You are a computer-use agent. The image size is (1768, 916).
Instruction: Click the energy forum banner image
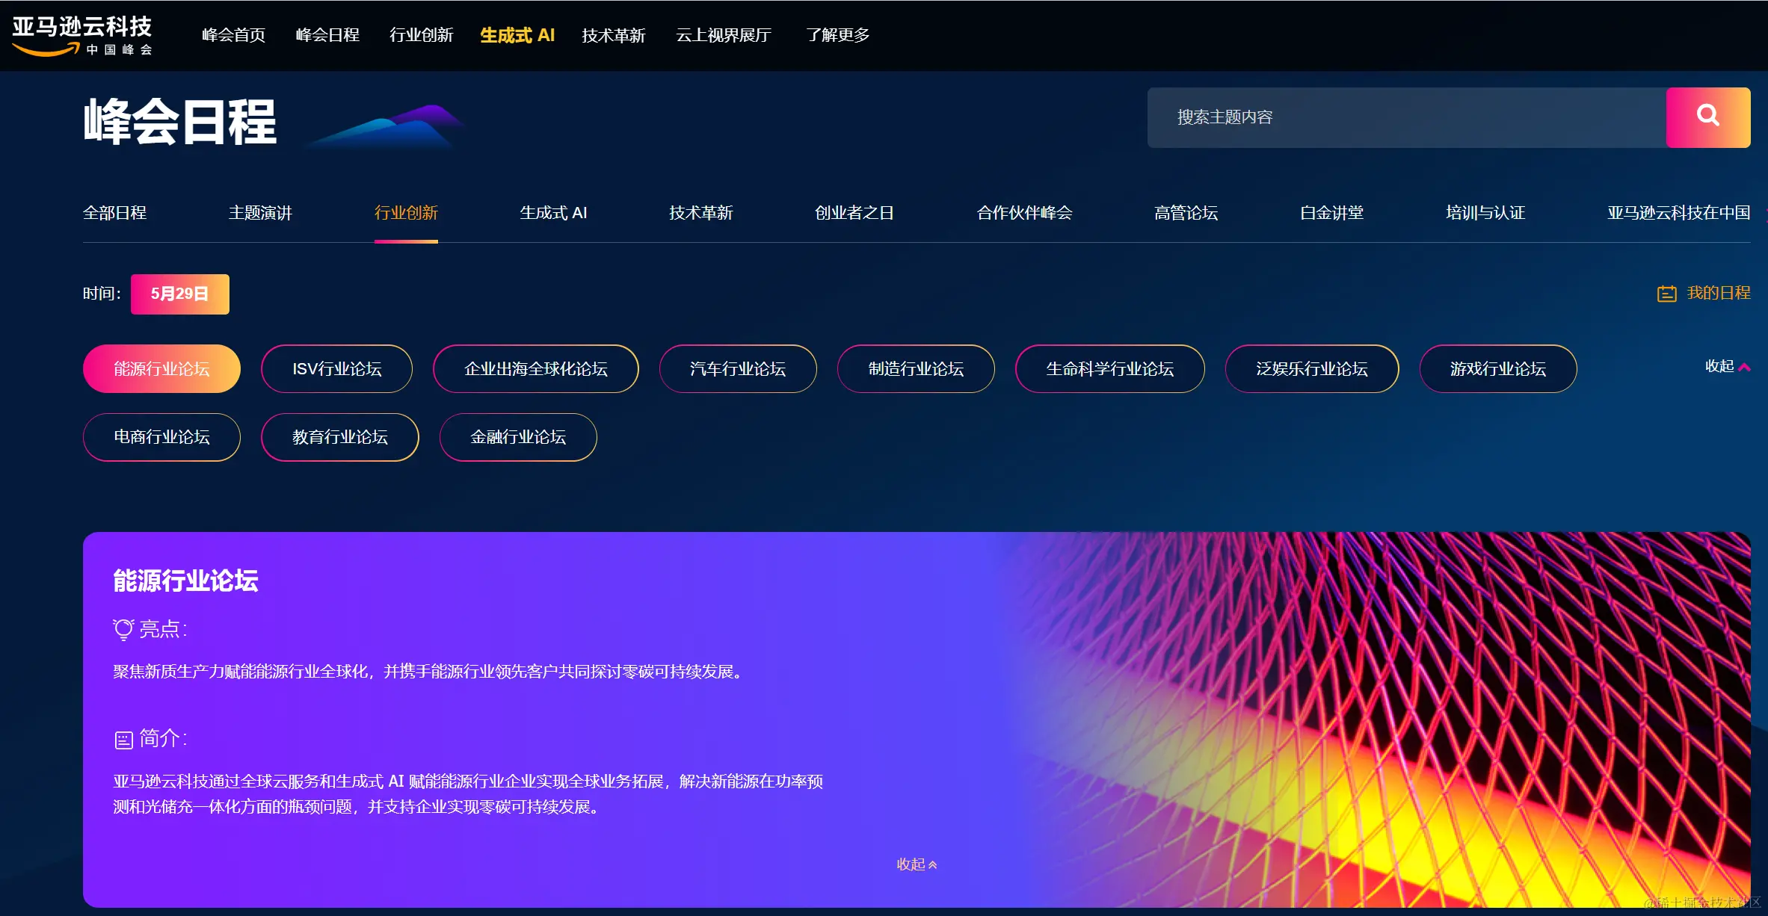(x=1383, y=717)
